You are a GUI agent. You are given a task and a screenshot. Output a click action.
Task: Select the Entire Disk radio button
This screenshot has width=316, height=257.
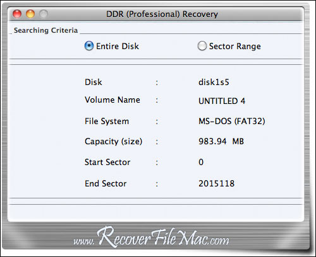click(89, 46)
